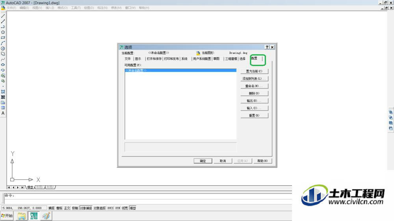This screenshot has width=394, height=221.
Task: Select the Gradient tool
Action: click(x=3, y=97)
